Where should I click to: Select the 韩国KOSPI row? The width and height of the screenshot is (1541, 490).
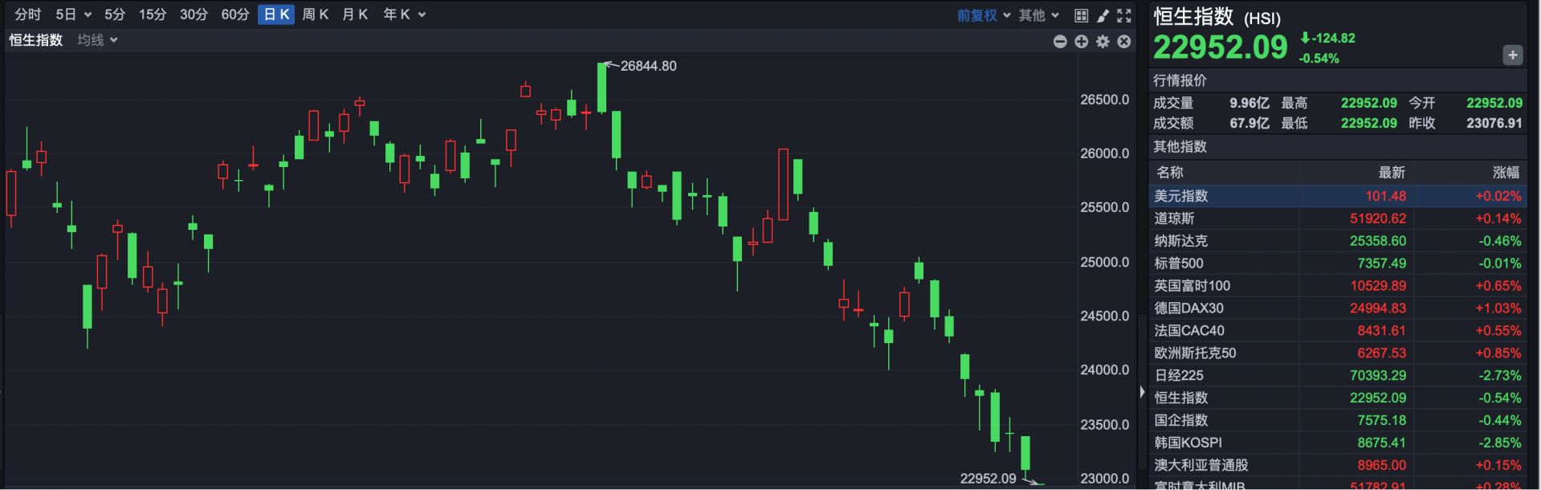[x=1339, y=443]
